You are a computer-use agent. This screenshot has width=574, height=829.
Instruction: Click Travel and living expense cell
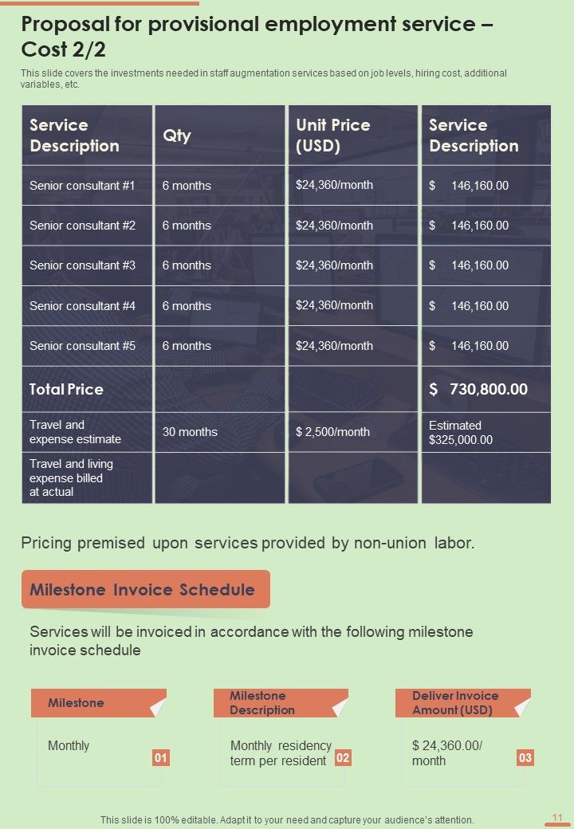click(x=87, y=478)
